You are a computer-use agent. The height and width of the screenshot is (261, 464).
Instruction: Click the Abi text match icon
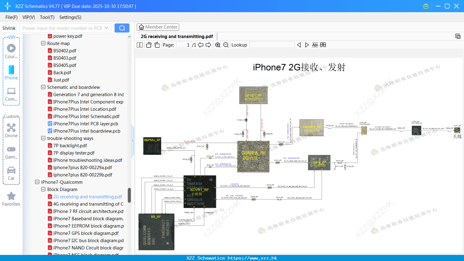tap(315, 45)
